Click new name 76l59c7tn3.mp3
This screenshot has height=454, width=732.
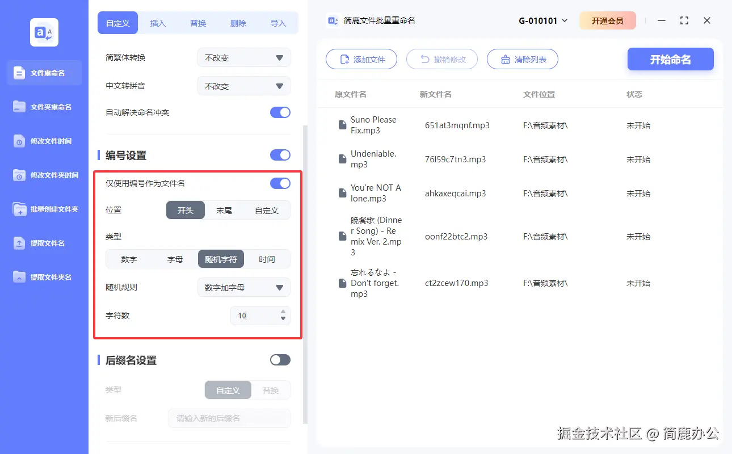point(455,159)
